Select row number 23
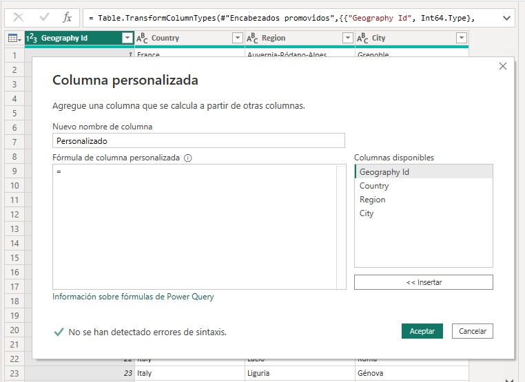Viewport: 525px width, 382px height. tap(14, 373)
